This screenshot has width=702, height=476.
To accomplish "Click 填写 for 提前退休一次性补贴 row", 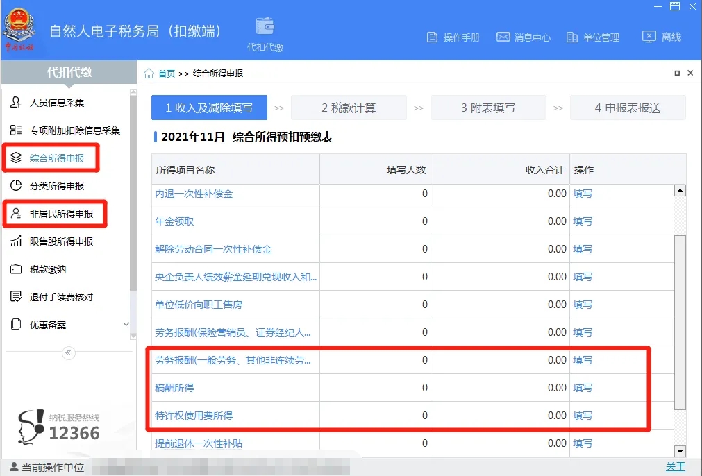I will tap(583, 443).
